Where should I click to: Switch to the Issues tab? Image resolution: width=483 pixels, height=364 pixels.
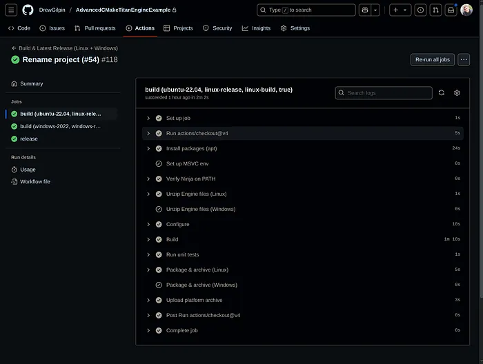(52, 28)
